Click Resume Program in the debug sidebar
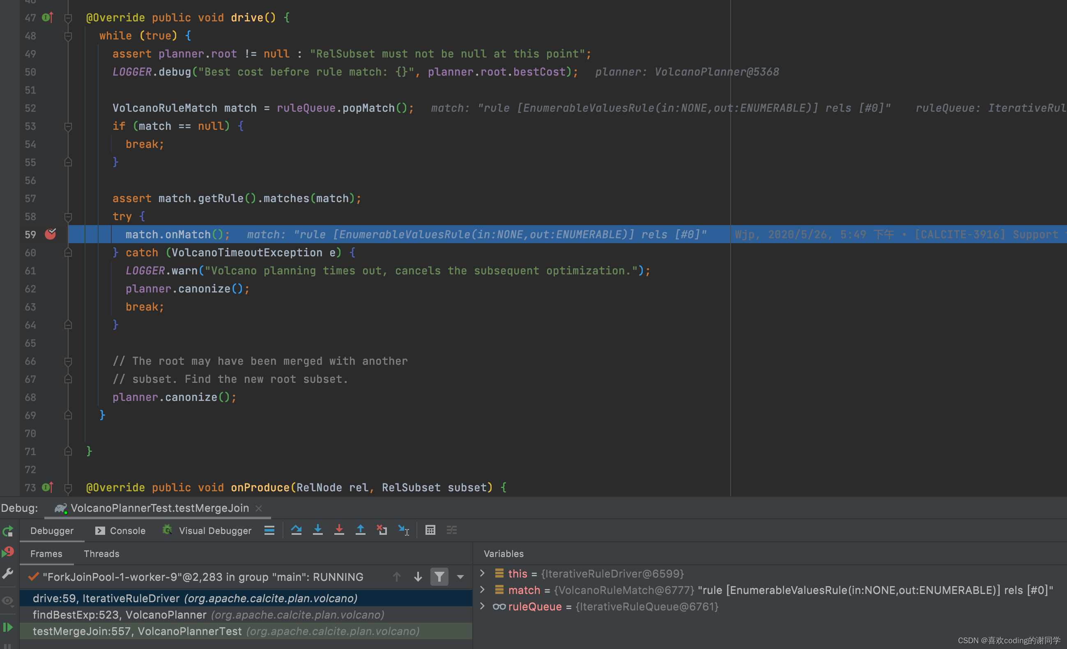Screen dimensions: 1067x649 [x=8, y=627]
